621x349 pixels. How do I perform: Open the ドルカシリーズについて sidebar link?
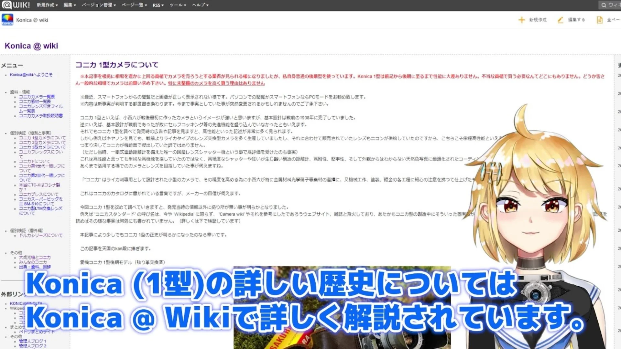[41, 235]
